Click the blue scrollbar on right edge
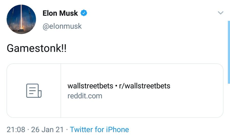This screenshot has width=230, height=137. (228, 51)
